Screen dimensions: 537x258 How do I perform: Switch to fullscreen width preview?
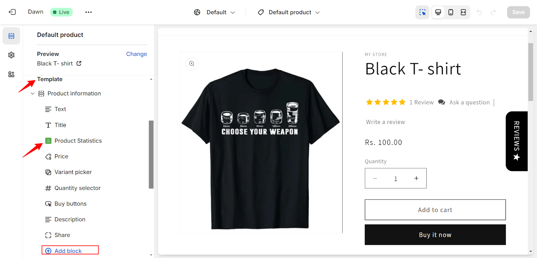[x=463, y=12]
